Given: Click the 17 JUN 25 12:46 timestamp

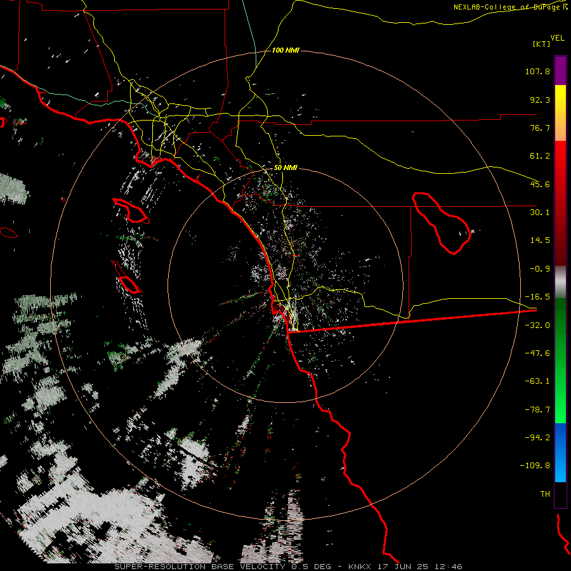Looking at the screenshot, I should 419,567.
